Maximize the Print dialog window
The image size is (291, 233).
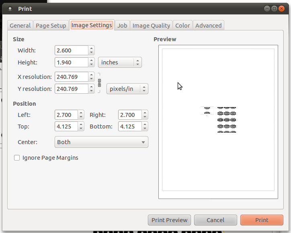(x=274, y=8)
